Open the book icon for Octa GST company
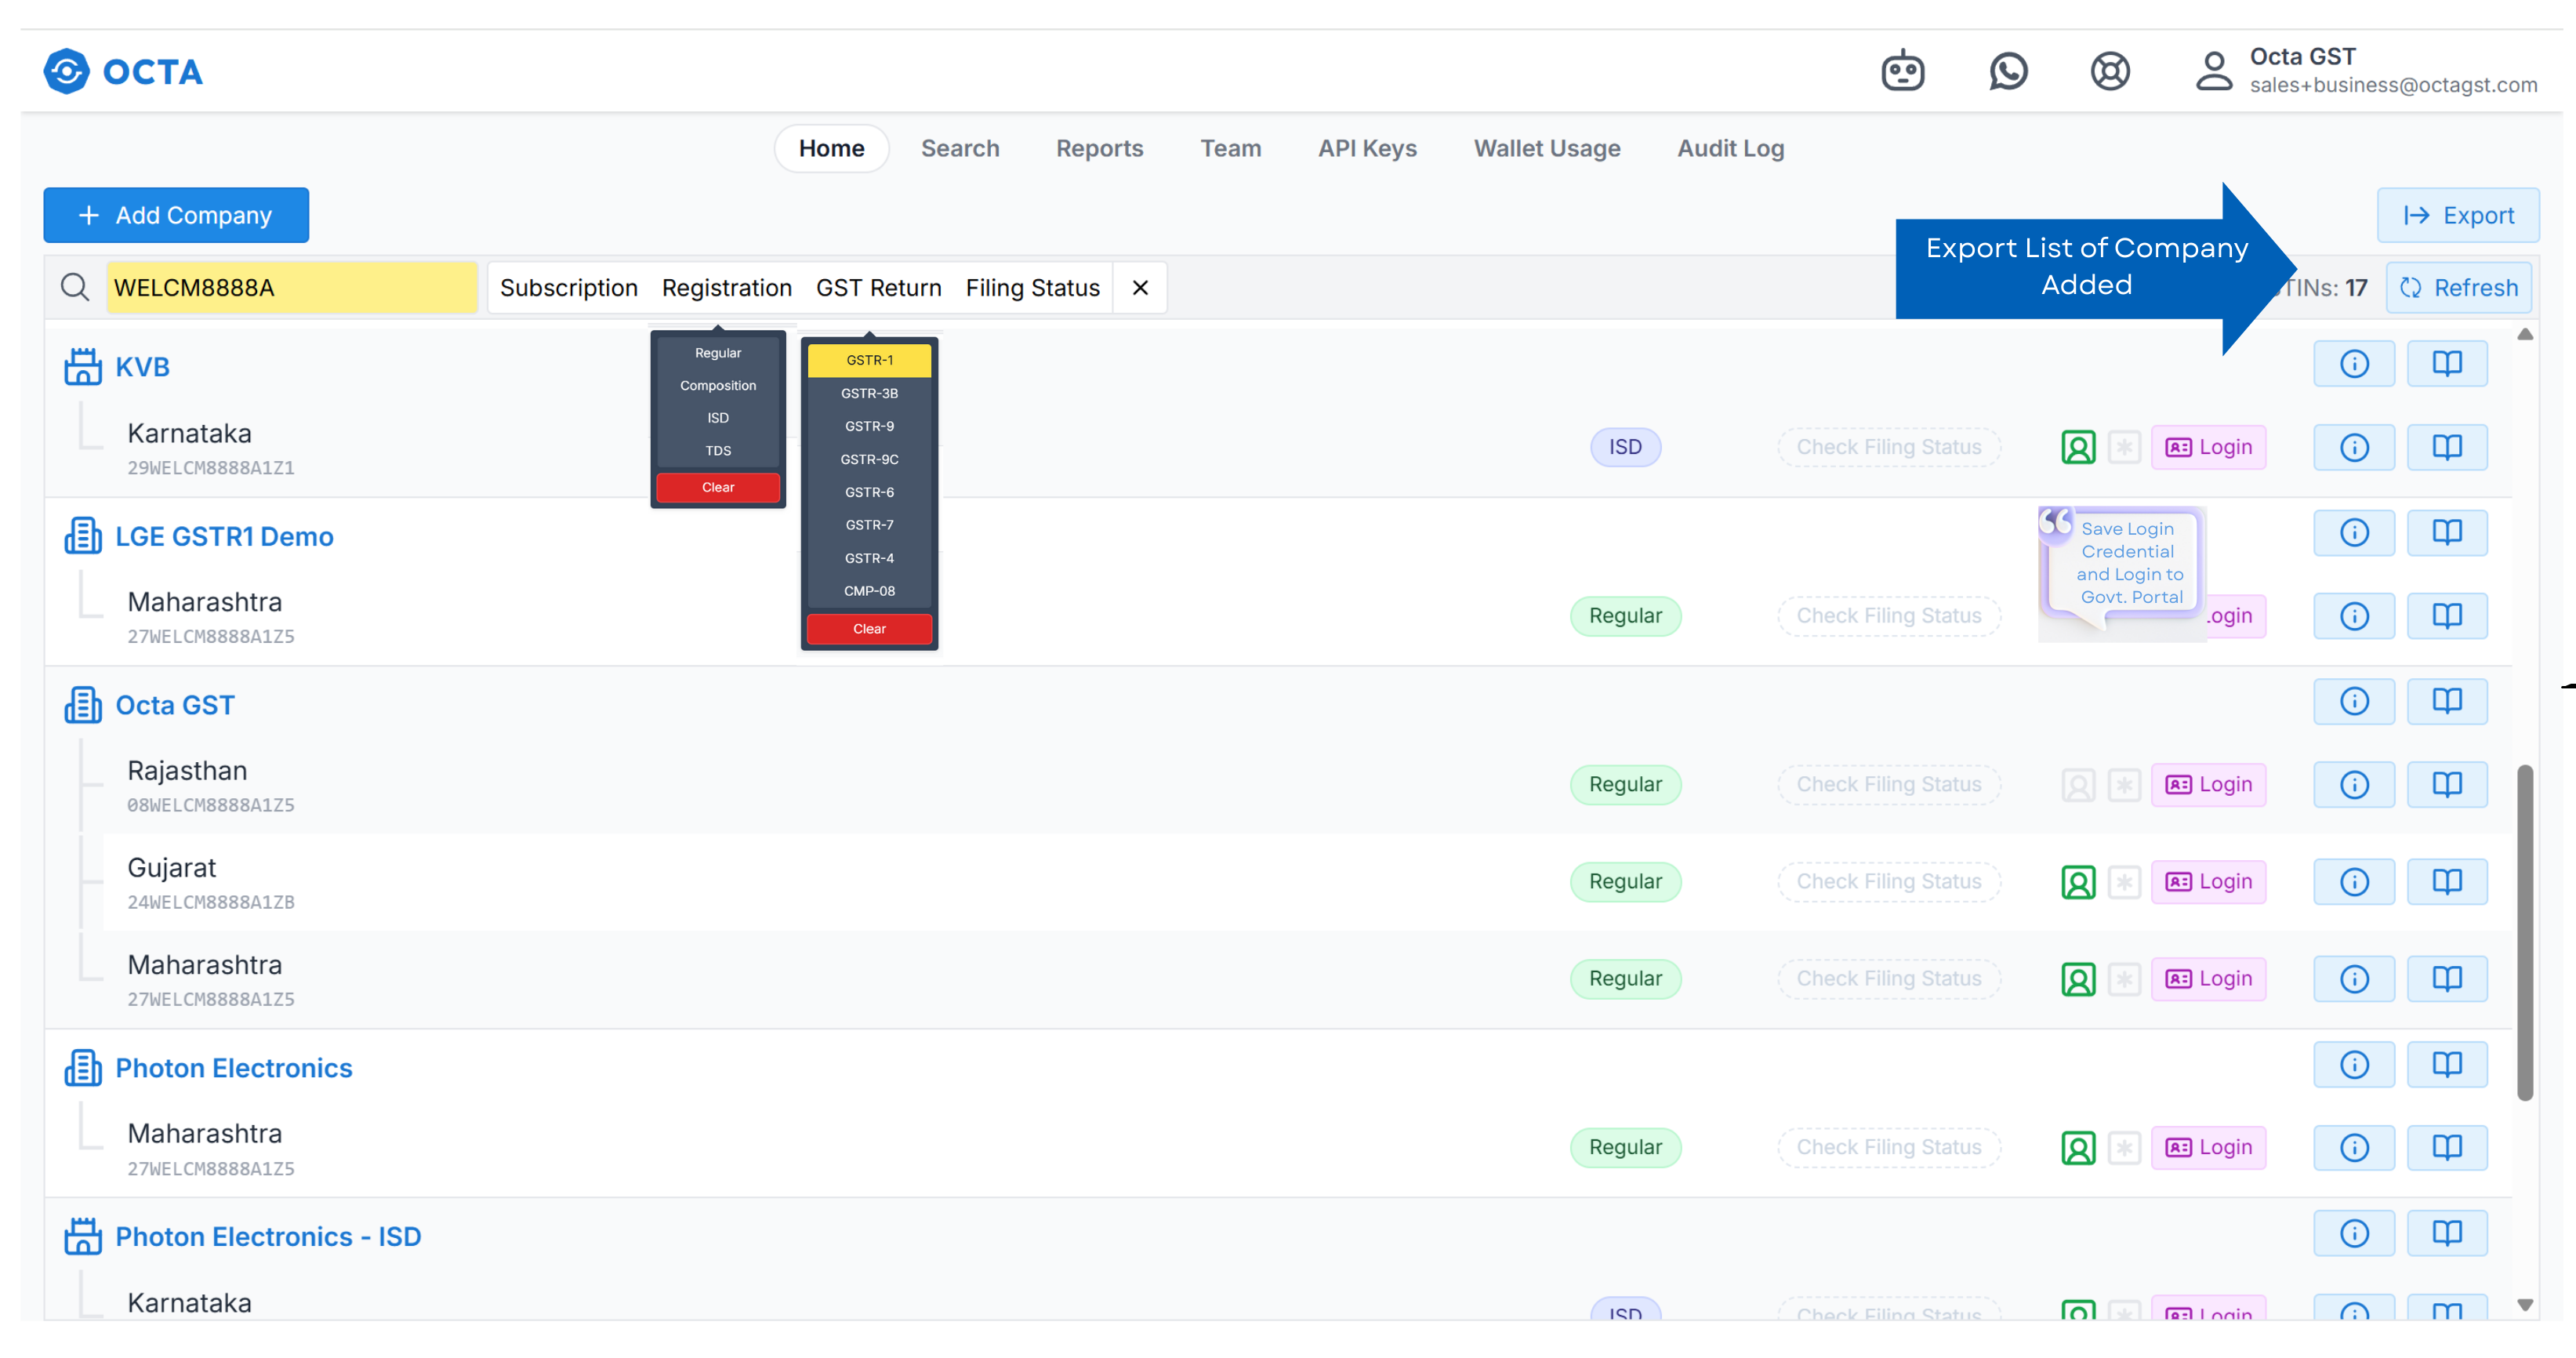The image size is (2576, 1358). coord(2446,702)
